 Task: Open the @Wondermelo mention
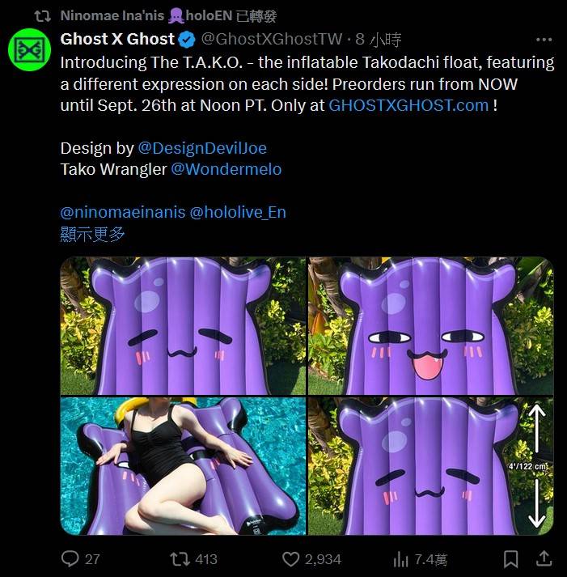pos(226,169)
